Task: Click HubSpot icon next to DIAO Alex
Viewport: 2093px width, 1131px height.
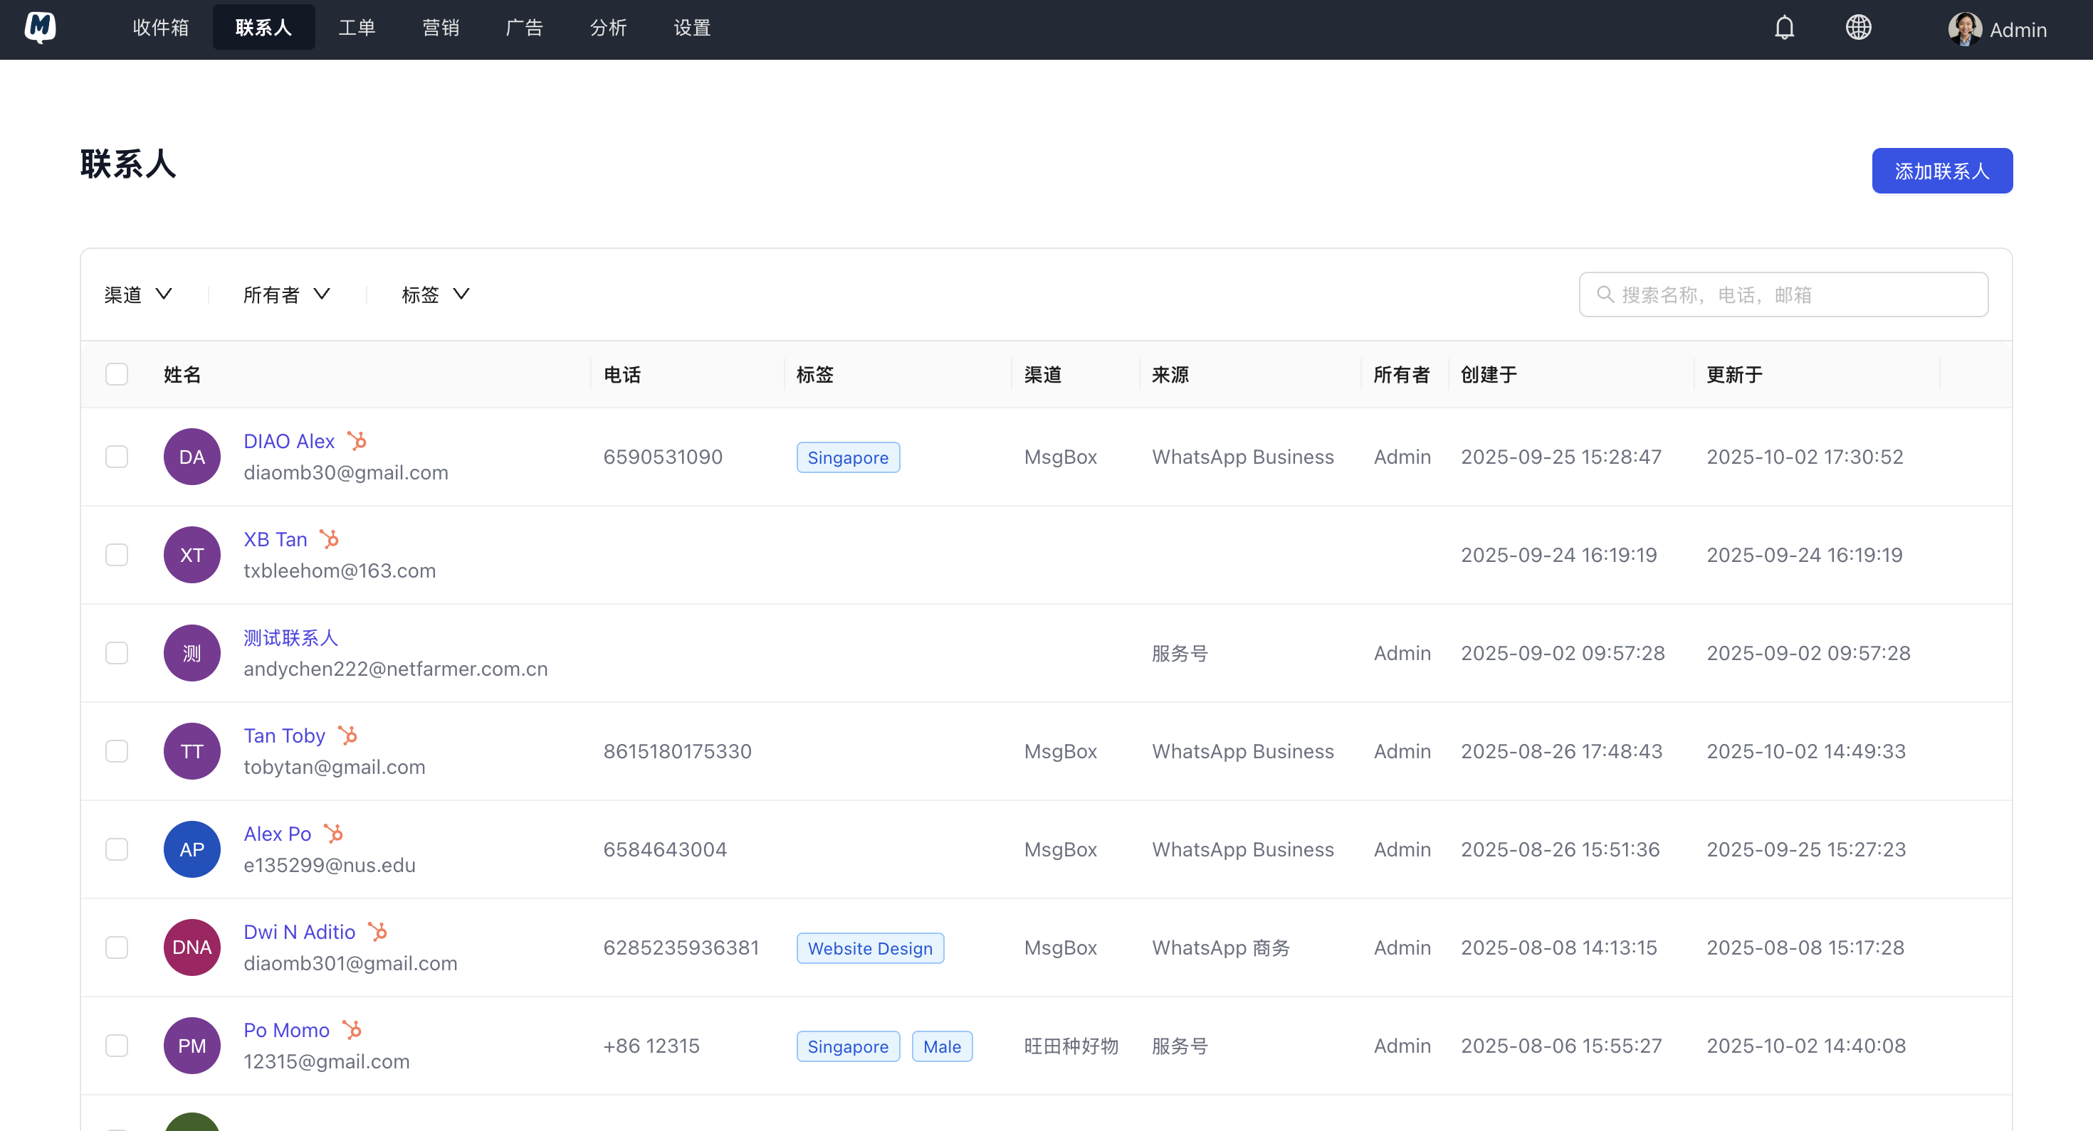Action: tap(357, 441)
